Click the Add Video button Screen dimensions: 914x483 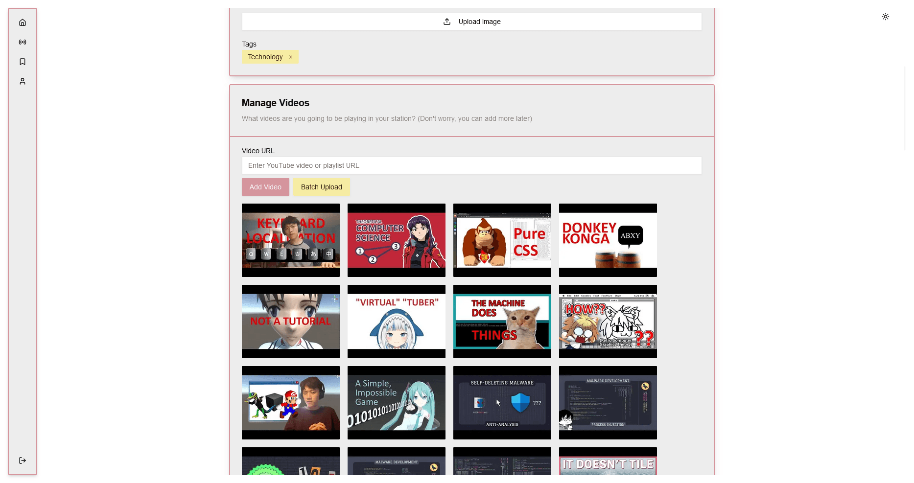[x=265, y=187]
